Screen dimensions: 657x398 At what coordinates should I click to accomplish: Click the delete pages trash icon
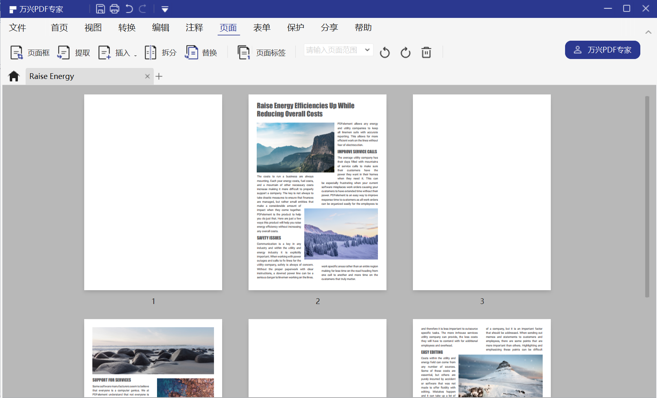pyautogui.click(x=426, y=52)
